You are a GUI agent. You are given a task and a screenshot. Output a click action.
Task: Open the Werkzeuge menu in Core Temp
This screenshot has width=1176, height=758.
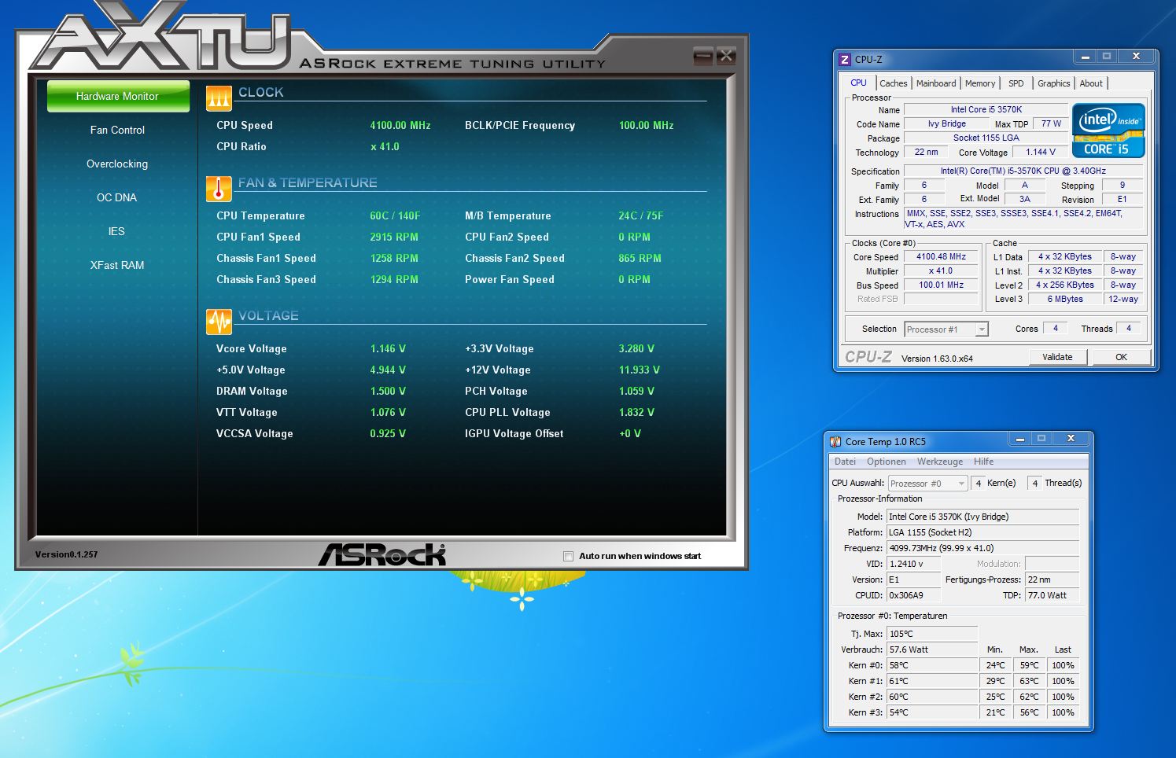(x=940, y=462)
